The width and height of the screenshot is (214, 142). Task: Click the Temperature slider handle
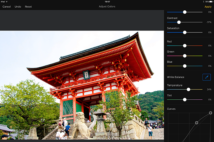pyautogui.click(x=188, y=89)
